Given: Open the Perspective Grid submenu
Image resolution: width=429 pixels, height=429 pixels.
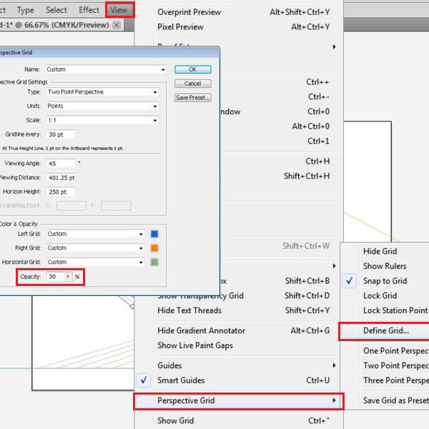Looking at the screenshot, I should pos(239,400).
